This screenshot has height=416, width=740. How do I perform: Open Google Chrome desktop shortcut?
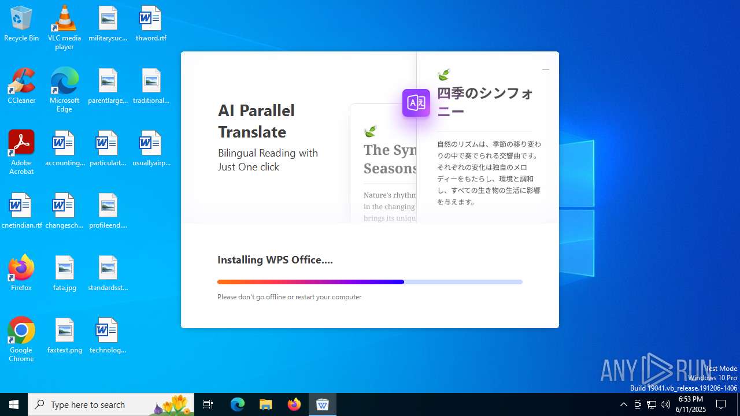click(x=21, y=340)
